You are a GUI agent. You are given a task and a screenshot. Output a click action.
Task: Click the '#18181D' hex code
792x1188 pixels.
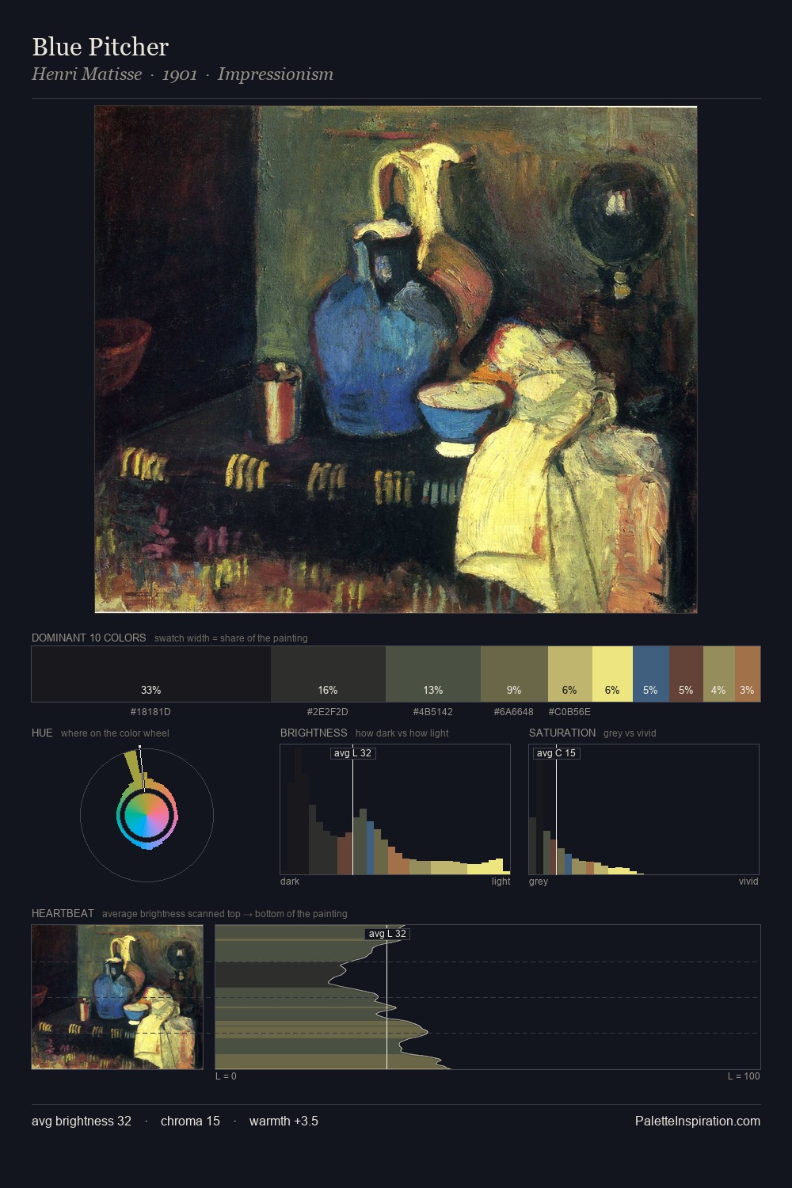pos(150,711)
